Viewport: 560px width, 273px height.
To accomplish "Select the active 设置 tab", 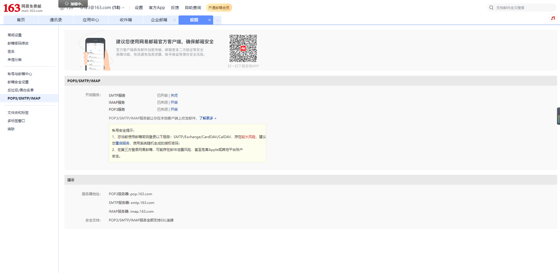I will point(194,20).
